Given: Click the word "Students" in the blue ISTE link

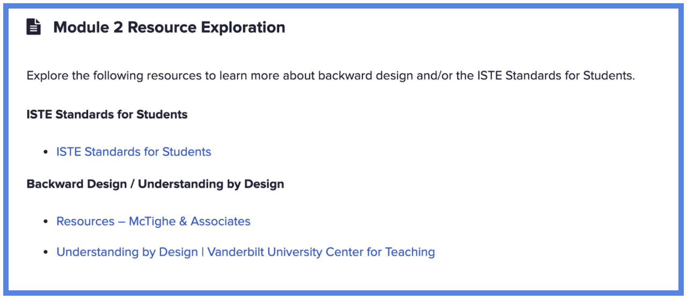Looking at the screenshot, I should pos(187,152).
